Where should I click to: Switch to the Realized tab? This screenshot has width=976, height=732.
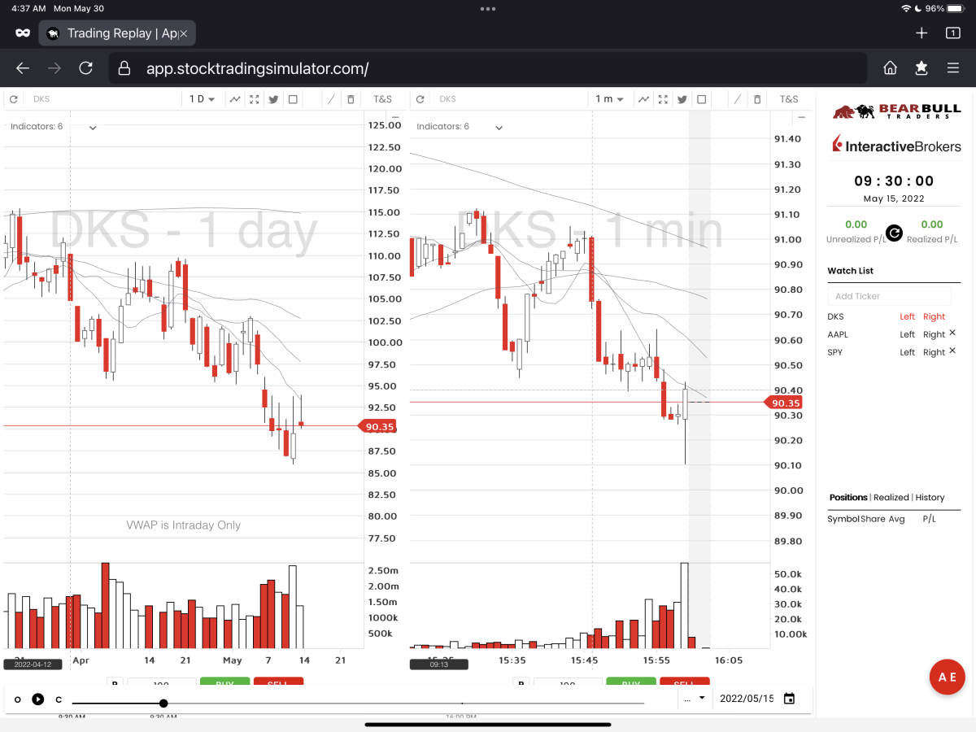coord(891,497)
